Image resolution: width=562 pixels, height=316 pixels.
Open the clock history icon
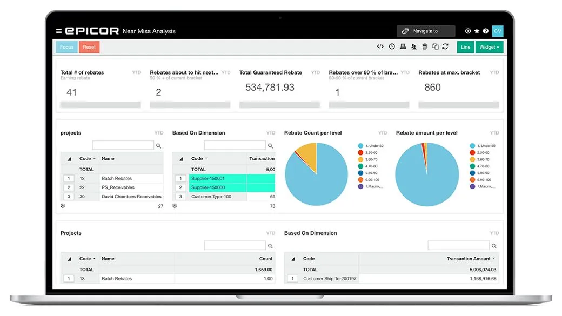(x=392, y=47)
